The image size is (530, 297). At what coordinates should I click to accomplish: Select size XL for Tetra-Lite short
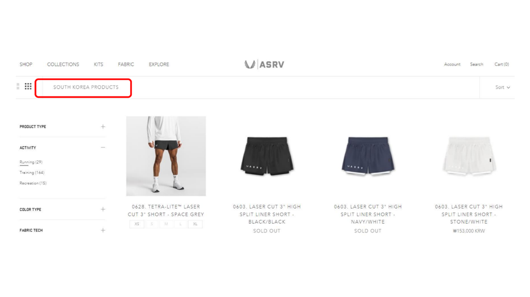tap(195, 224)
